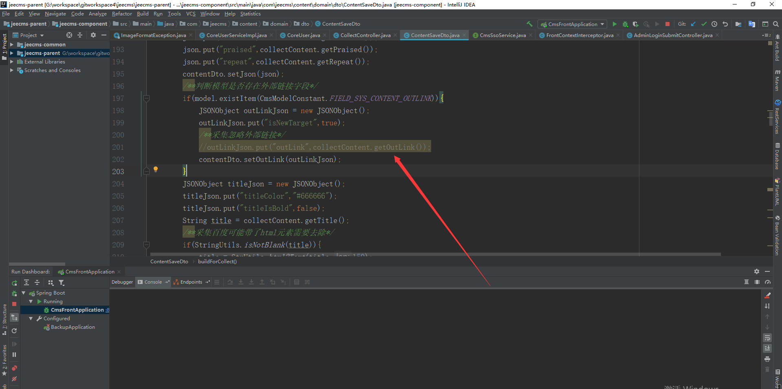Toggle soft-wrap in the console
This screenshot has width=782, height=389.
767,338
